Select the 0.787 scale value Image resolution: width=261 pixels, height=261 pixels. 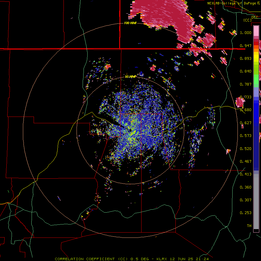pyautogui.click(x=246, y=84)
